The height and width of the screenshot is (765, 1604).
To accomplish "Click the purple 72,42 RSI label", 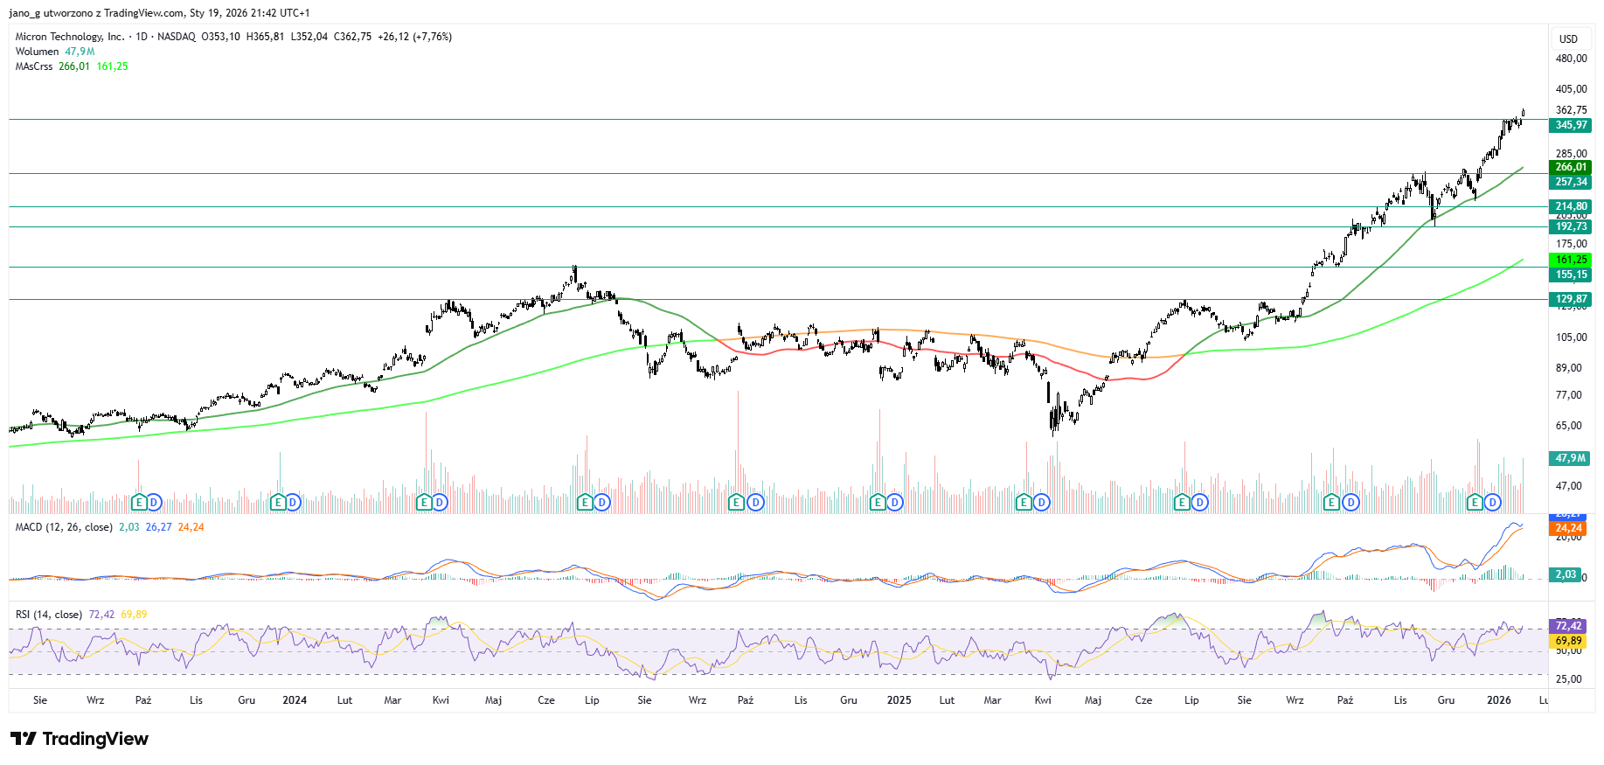I will click(x=1569, y=626).
